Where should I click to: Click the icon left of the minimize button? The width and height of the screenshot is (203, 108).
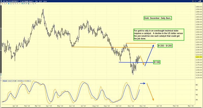click(x=195, y=1)
